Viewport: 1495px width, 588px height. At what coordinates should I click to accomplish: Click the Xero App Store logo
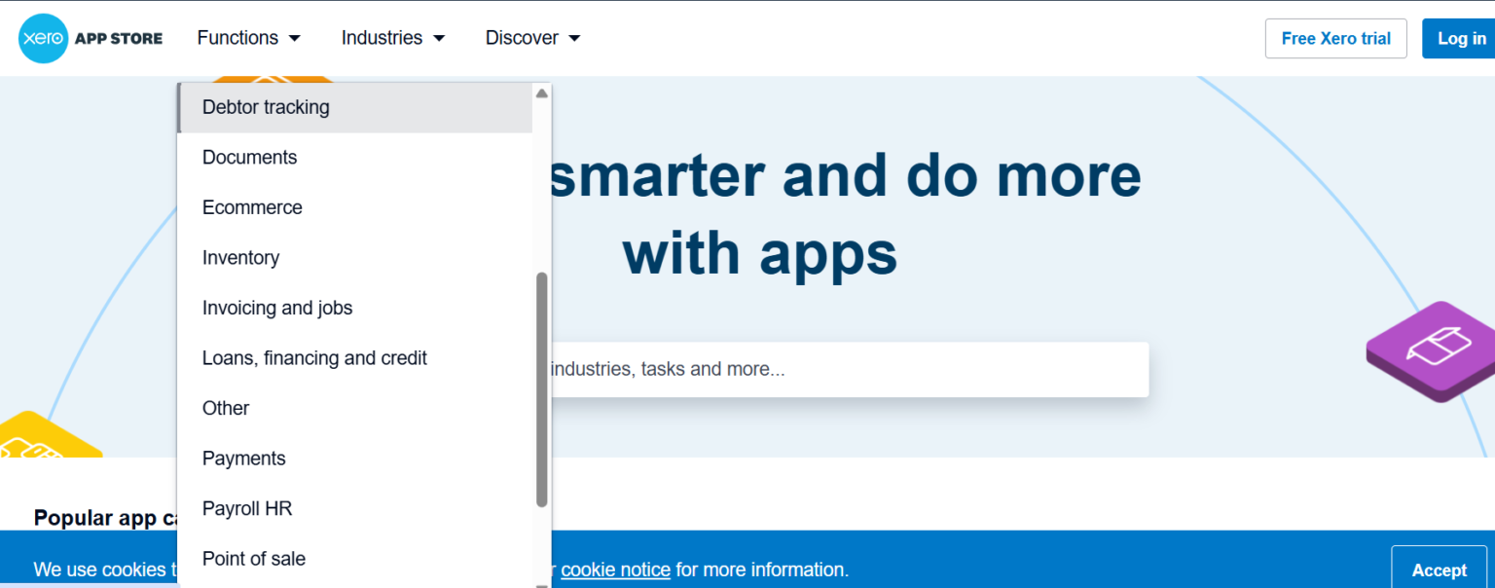[x=91, y=39]
